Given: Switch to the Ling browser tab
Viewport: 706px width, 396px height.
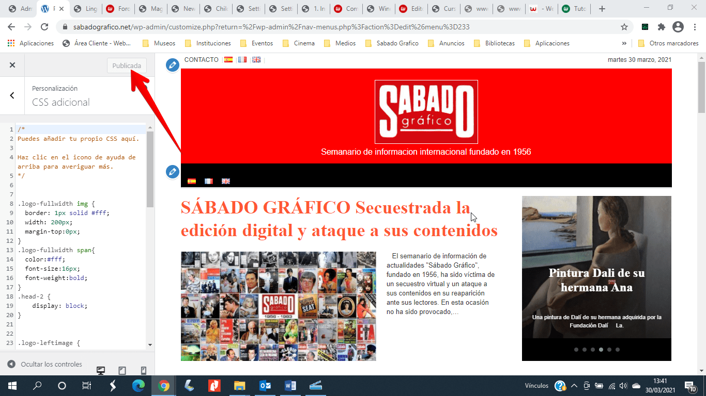Looking at the screenshot, I should 85,9.
